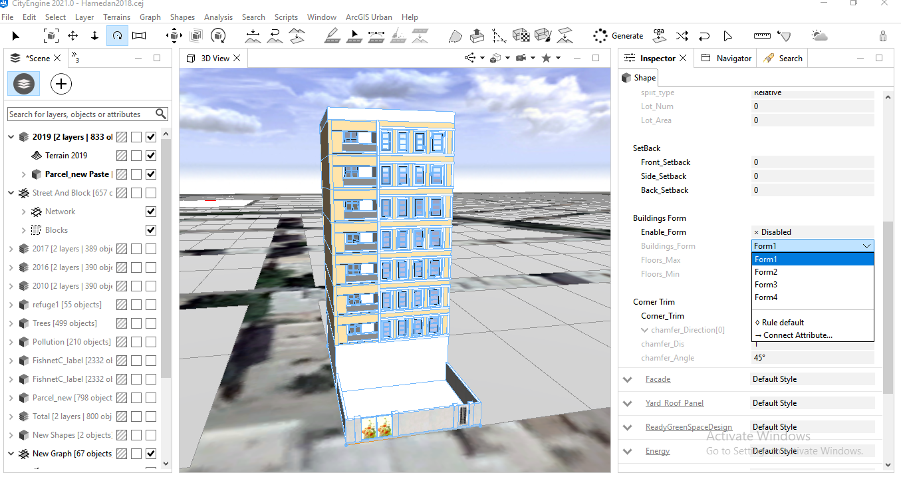This screenshot has height=477, width=901.
Task: Activate the Rotate tool in toolbar
Action: point(116,35)
